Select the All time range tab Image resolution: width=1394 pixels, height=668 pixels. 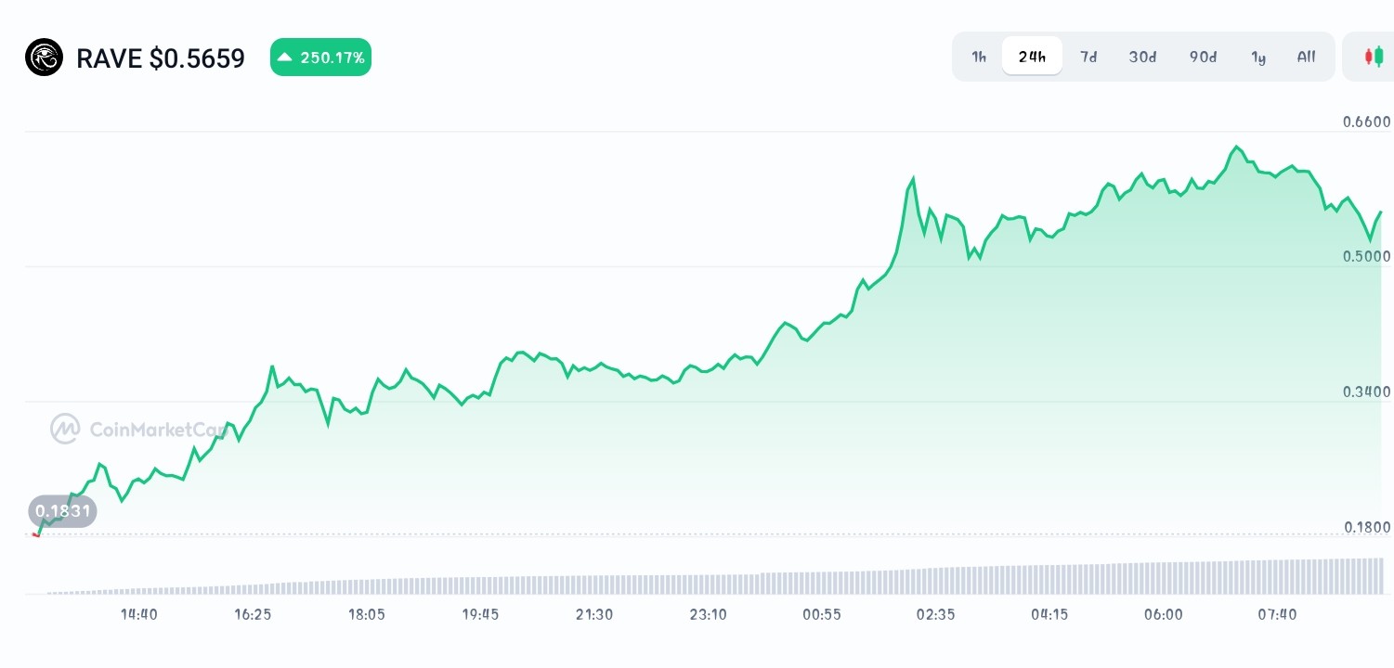coord(1307,57)
